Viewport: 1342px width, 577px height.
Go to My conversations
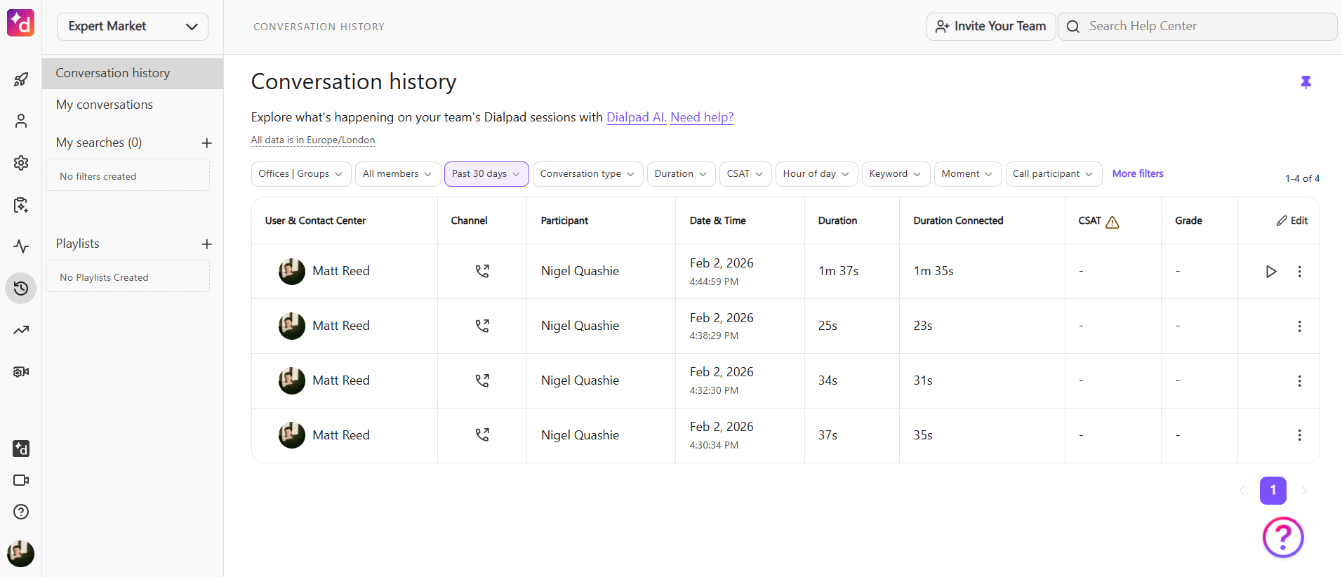[x=105, y=105]
